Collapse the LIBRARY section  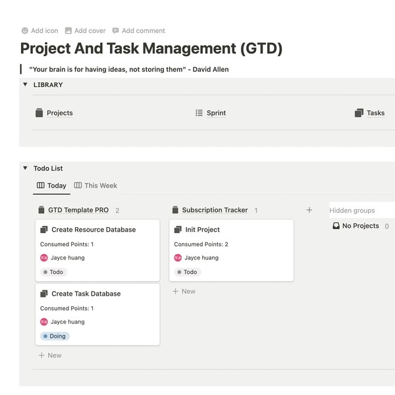(25, 85)
